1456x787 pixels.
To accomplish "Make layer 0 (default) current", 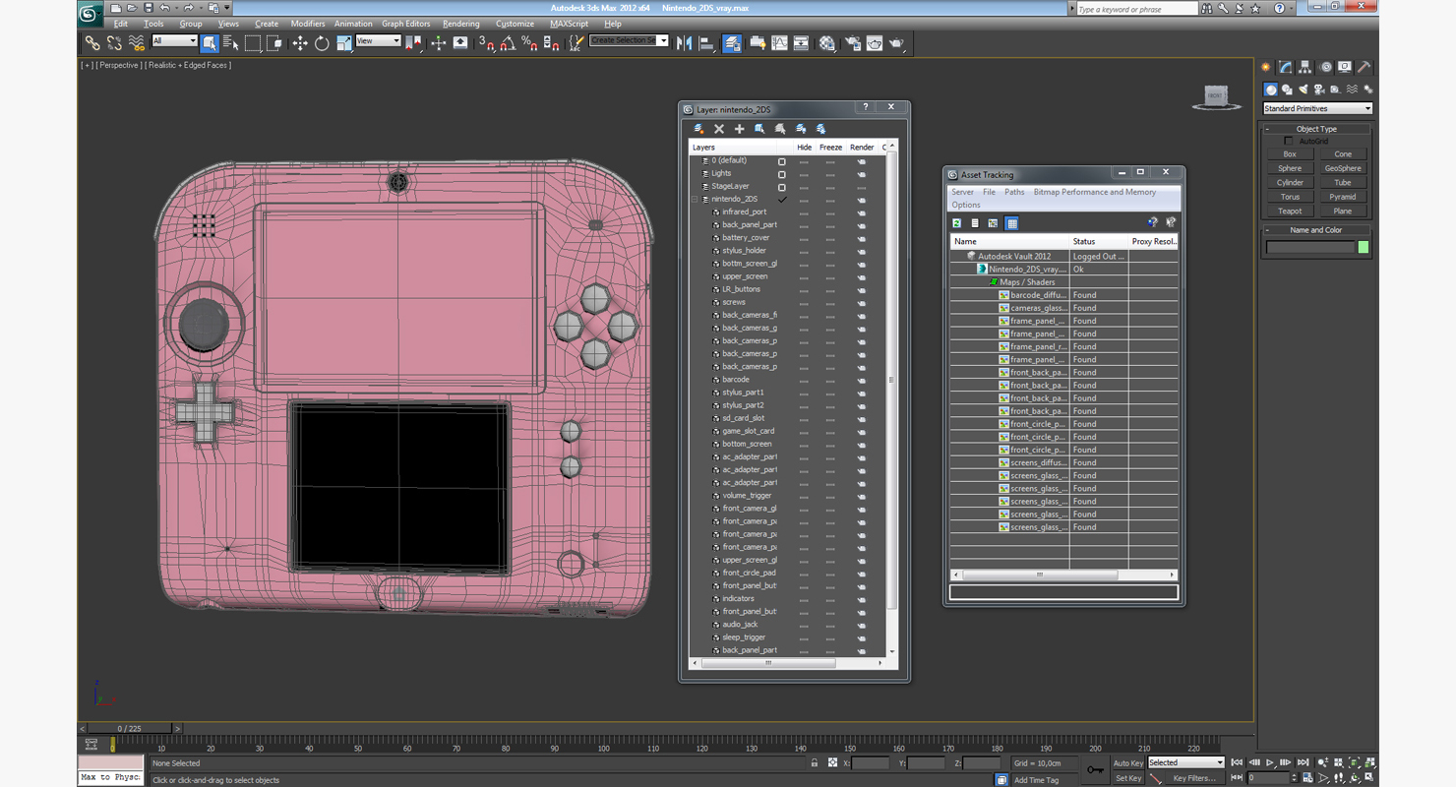I will click(782, 161).
